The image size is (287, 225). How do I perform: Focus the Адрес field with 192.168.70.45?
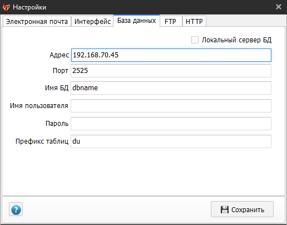[171, 55]
